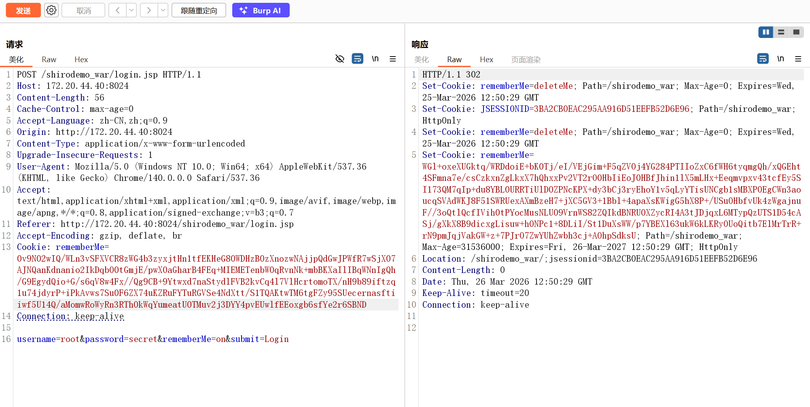Toggle word wrap icon in response panel

(x=763, y=59)
